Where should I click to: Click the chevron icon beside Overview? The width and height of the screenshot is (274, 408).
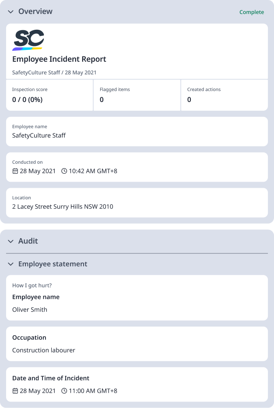point(10,12)
